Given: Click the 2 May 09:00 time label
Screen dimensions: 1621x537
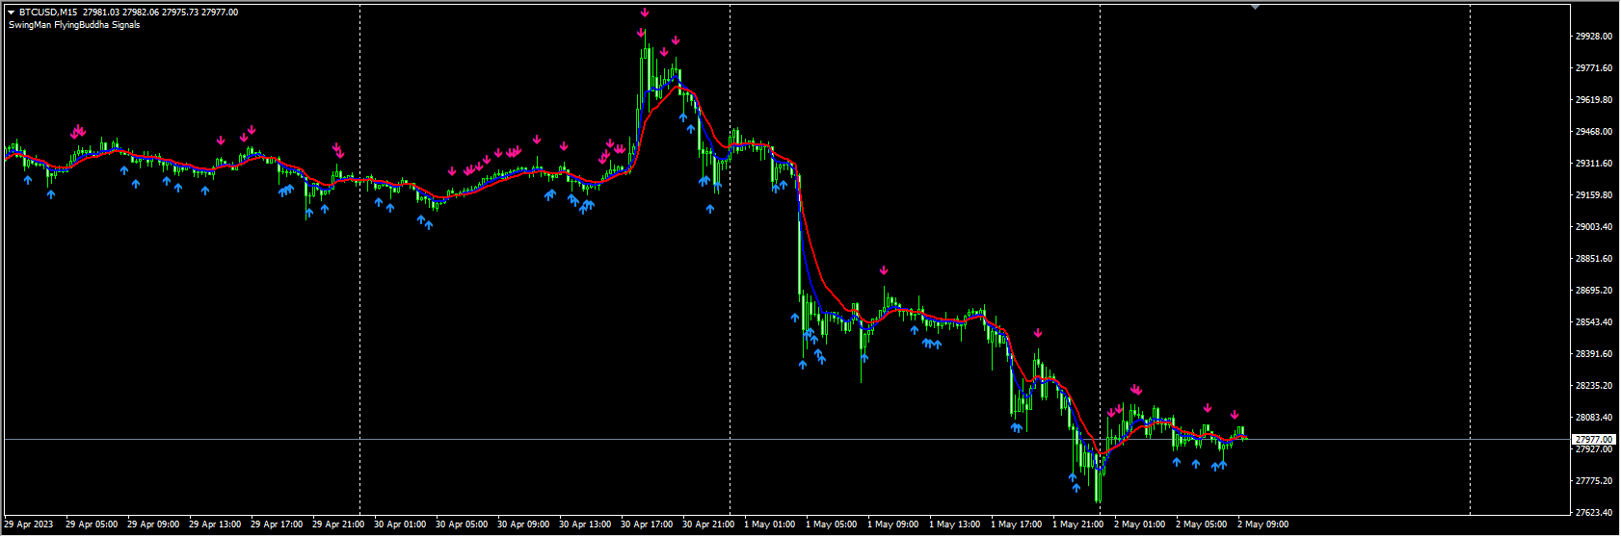Looking at the screenshot, I should 1264,524.
